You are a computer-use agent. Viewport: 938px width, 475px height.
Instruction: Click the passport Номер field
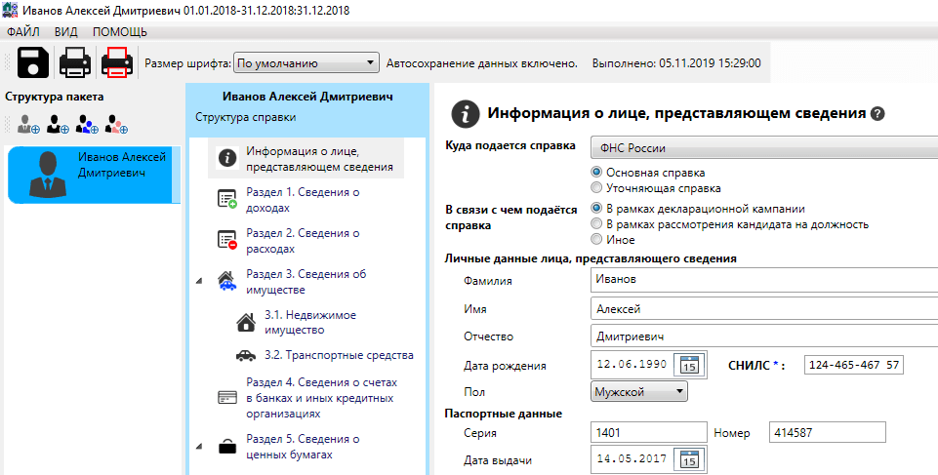click(828, 433)
